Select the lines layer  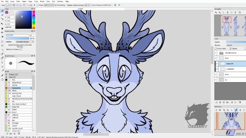pyautogui.click(x=230, y=58)
